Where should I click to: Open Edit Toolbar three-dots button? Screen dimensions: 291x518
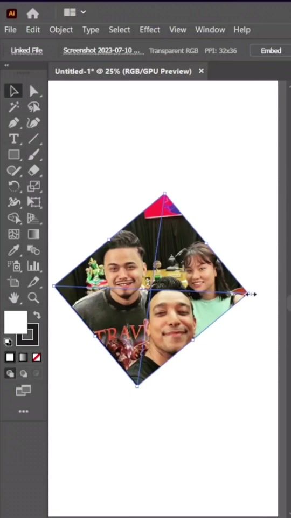[23, 411]
